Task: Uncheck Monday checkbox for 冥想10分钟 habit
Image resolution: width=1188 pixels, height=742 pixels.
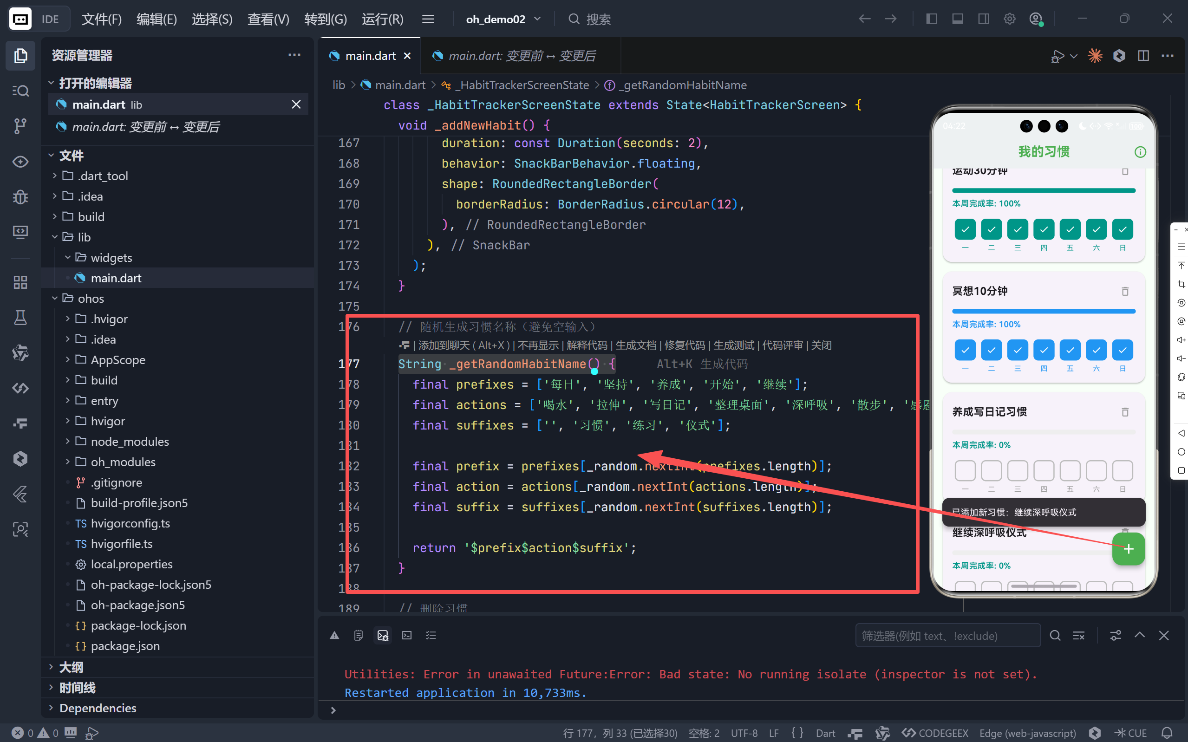Action: tap(965, 350)
